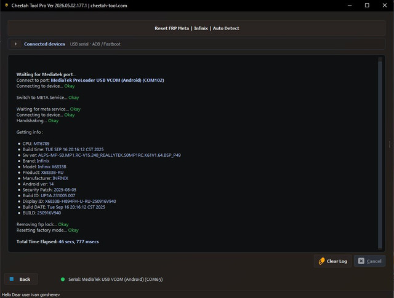Expand the Connected devices section arrow
This screenshot has height=298, width=394.
click(15, 44)
